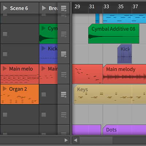Click the launcher's scroll-right arrow
The height and width of the screenshot is (146, 146).
pos(66,140)
